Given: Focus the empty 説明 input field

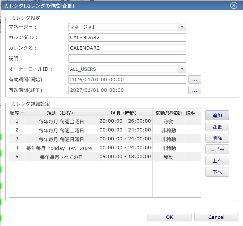Looking at the screenshot, I should pos(127,59).
